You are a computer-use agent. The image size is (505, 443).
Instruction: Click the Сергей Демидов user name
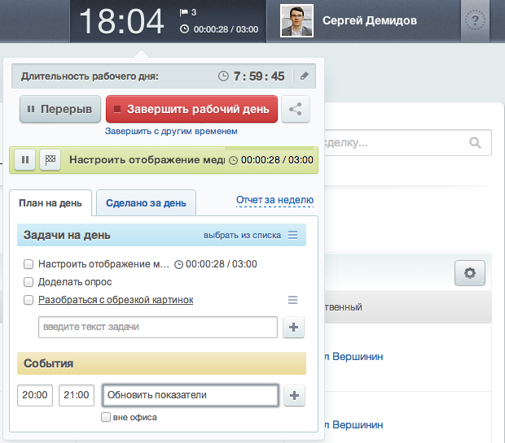pos(370,20)
